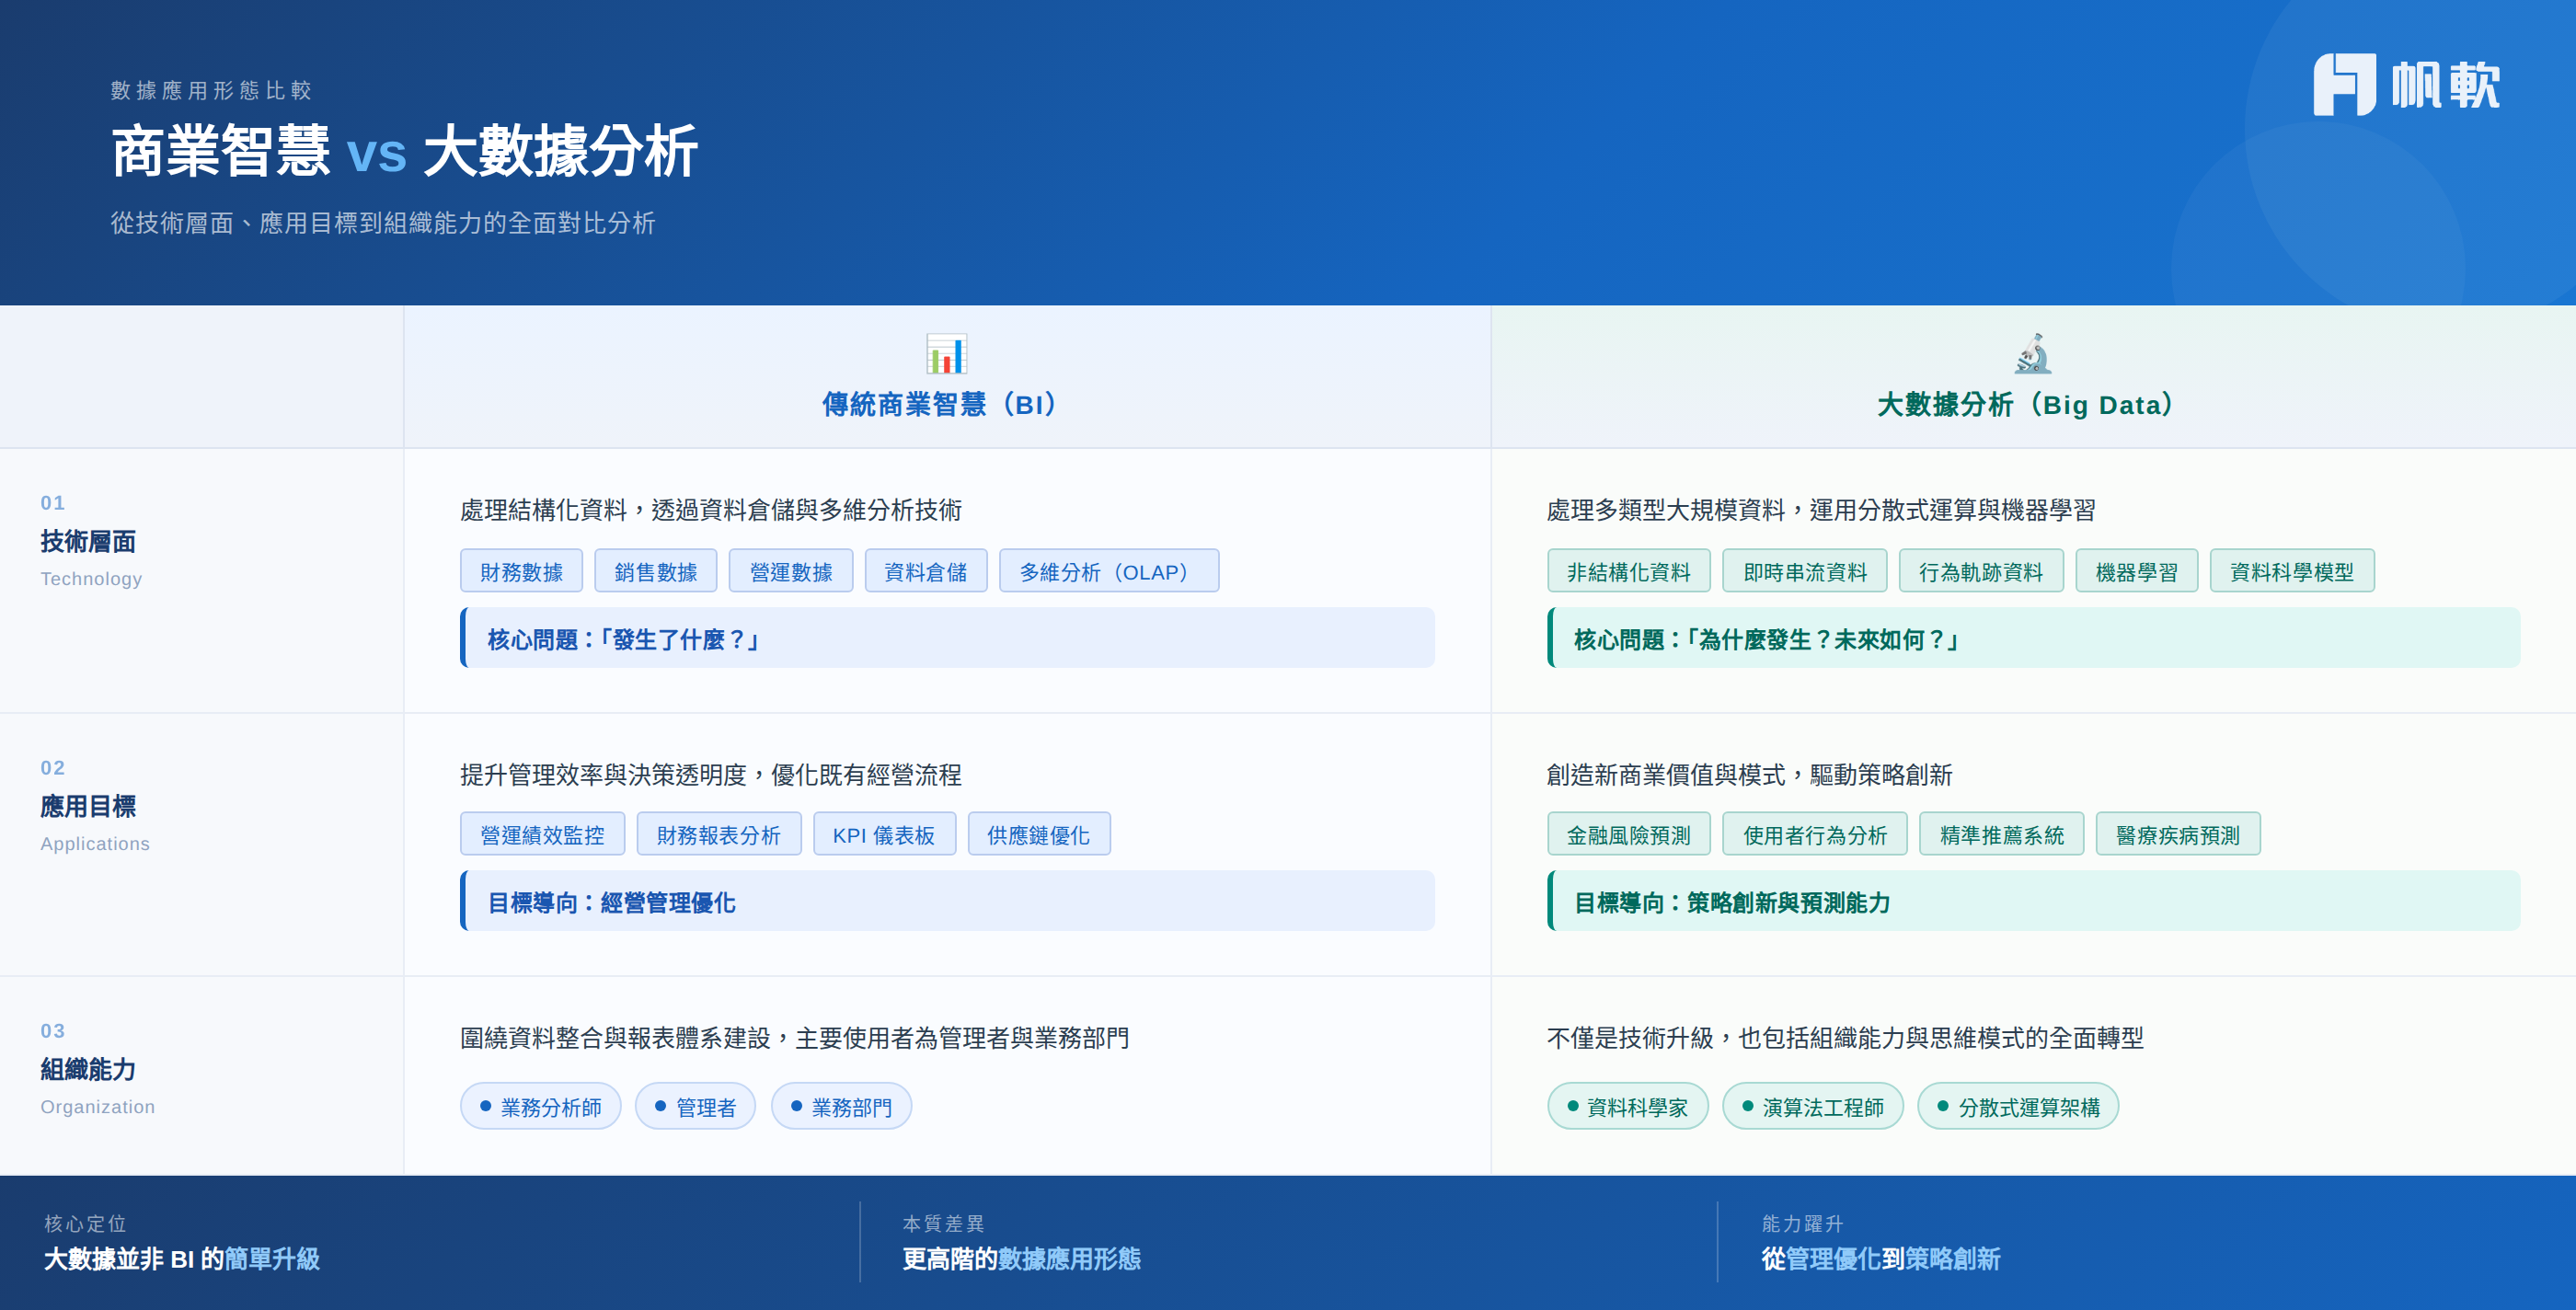Toggle the 機器學習 tag in the Big Data column
This screenshot has width=2576, height=1310.
click(2136, 570)
